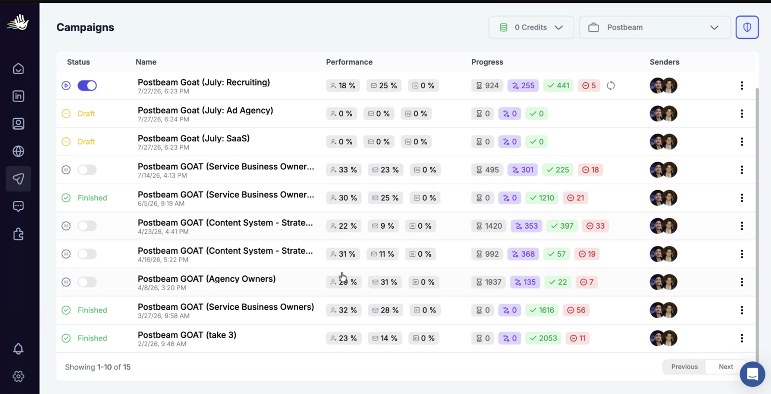Click draft status icon for July: SaaS

[66, 142]
